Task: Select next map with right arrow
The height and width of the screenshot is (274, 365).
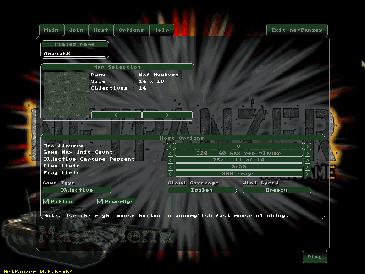Action: 167,115
